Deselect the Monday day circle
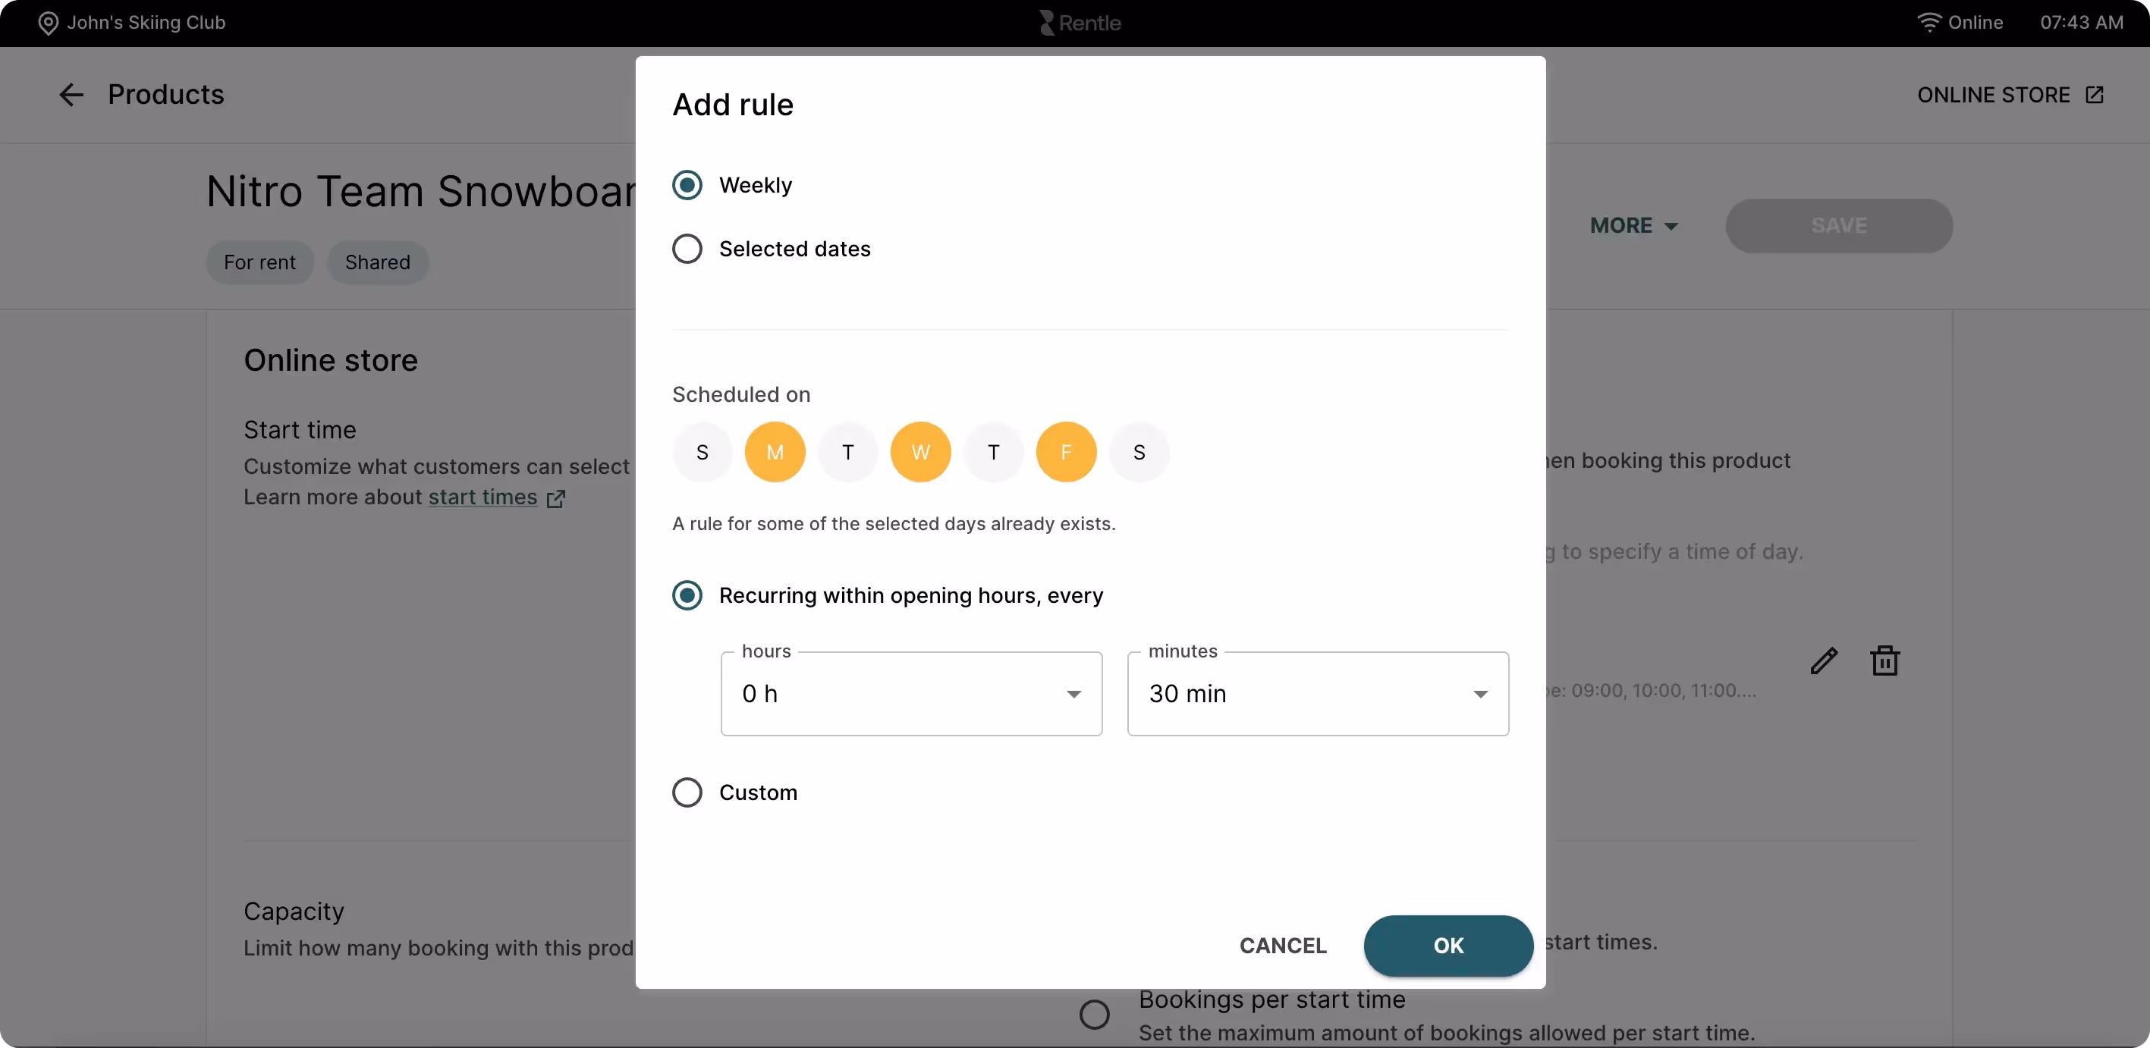 tap(775, 451)
